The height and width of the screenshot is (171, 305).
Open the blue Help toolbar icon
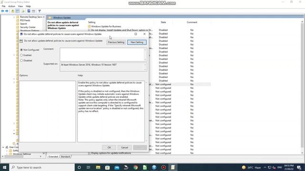pyautogui.click(x=29, y=11)
